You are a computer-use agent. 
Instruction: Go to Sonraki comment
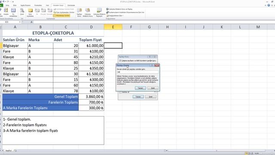49,12
